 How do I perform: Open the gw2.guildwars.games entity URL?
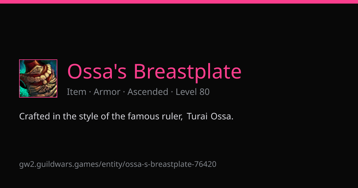118,164
